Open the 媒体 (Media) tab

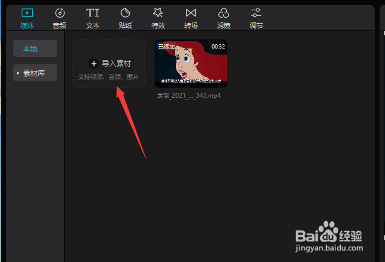(27, 19)
